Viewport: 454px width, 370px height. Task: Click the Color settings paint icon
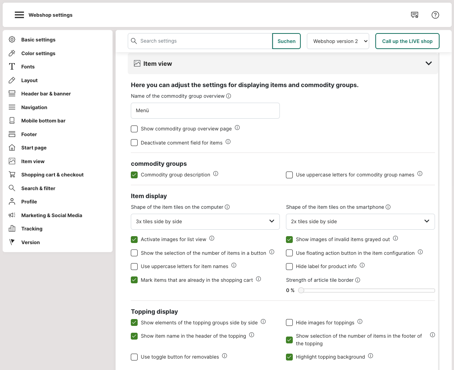tap(12, 53)
